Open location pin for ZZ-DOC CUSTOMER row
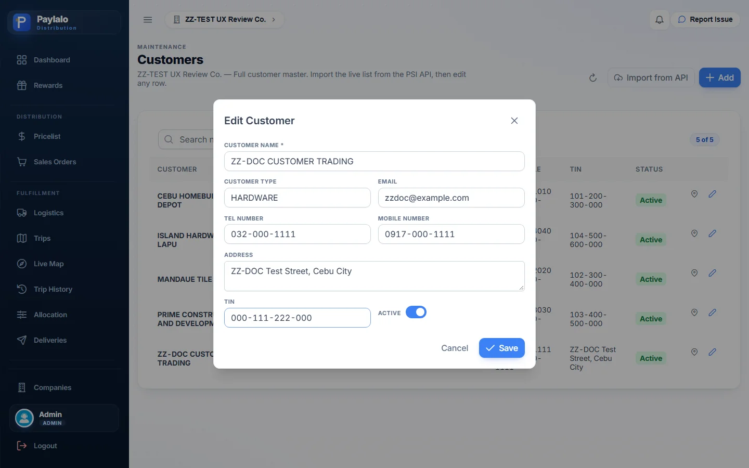Image resolution: width=749 pixels, height=468 pixels. coord(694,352)
